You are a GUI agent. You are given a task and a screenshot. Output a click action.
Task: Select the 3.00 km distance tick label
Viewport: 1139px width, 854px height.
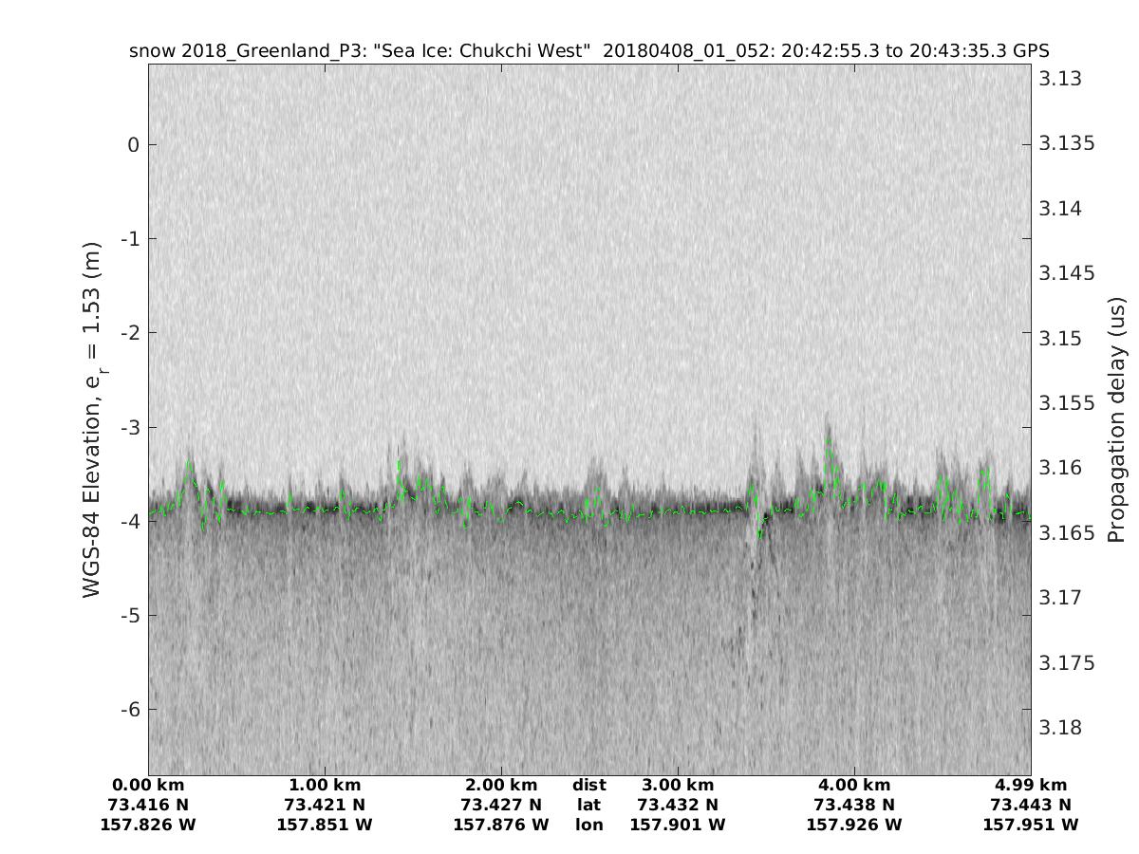point(678,785)
